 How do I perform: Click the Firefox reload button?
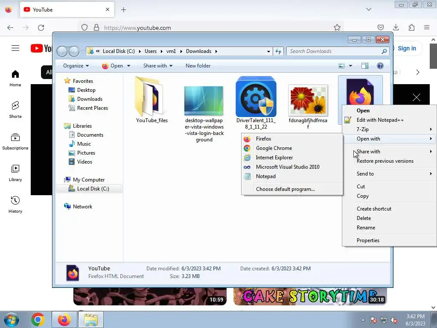(x=41, y=28)
